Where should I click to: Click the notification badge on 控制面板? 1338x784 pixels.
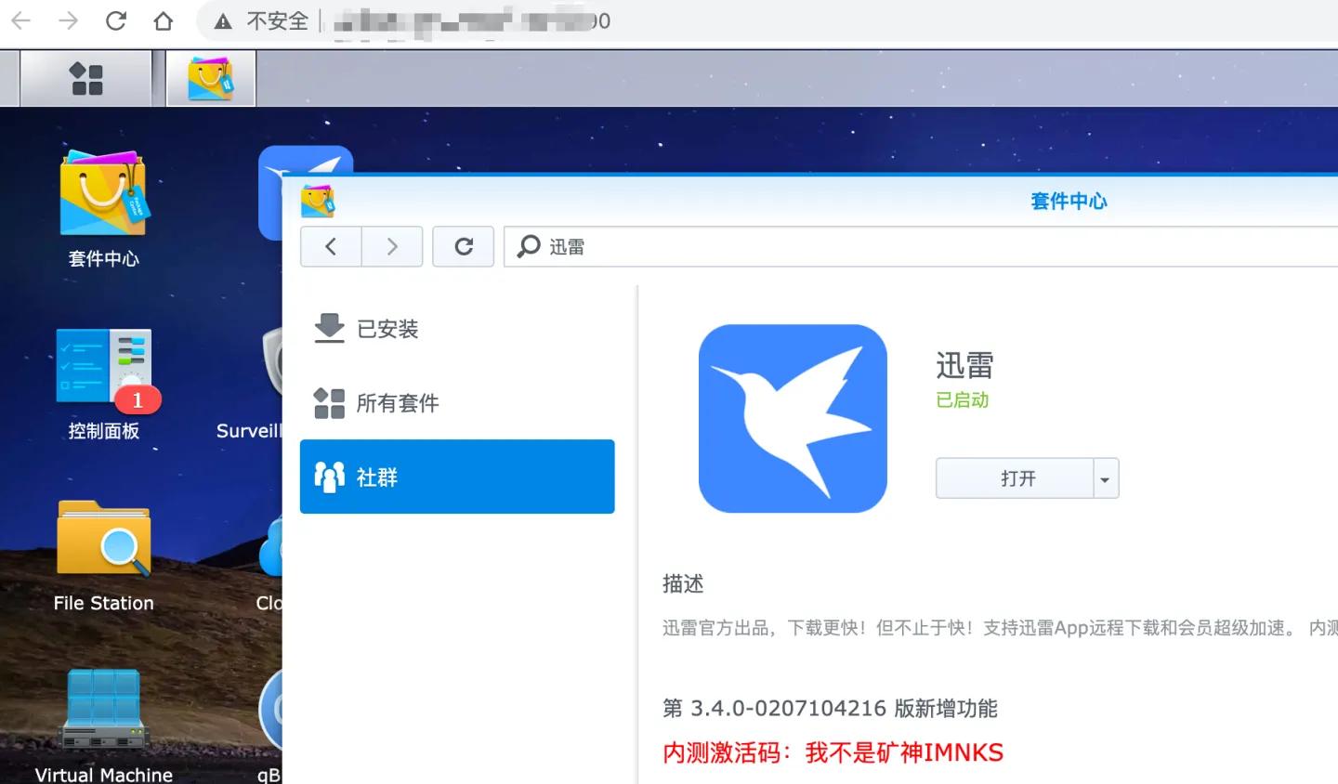coord(138,400)
